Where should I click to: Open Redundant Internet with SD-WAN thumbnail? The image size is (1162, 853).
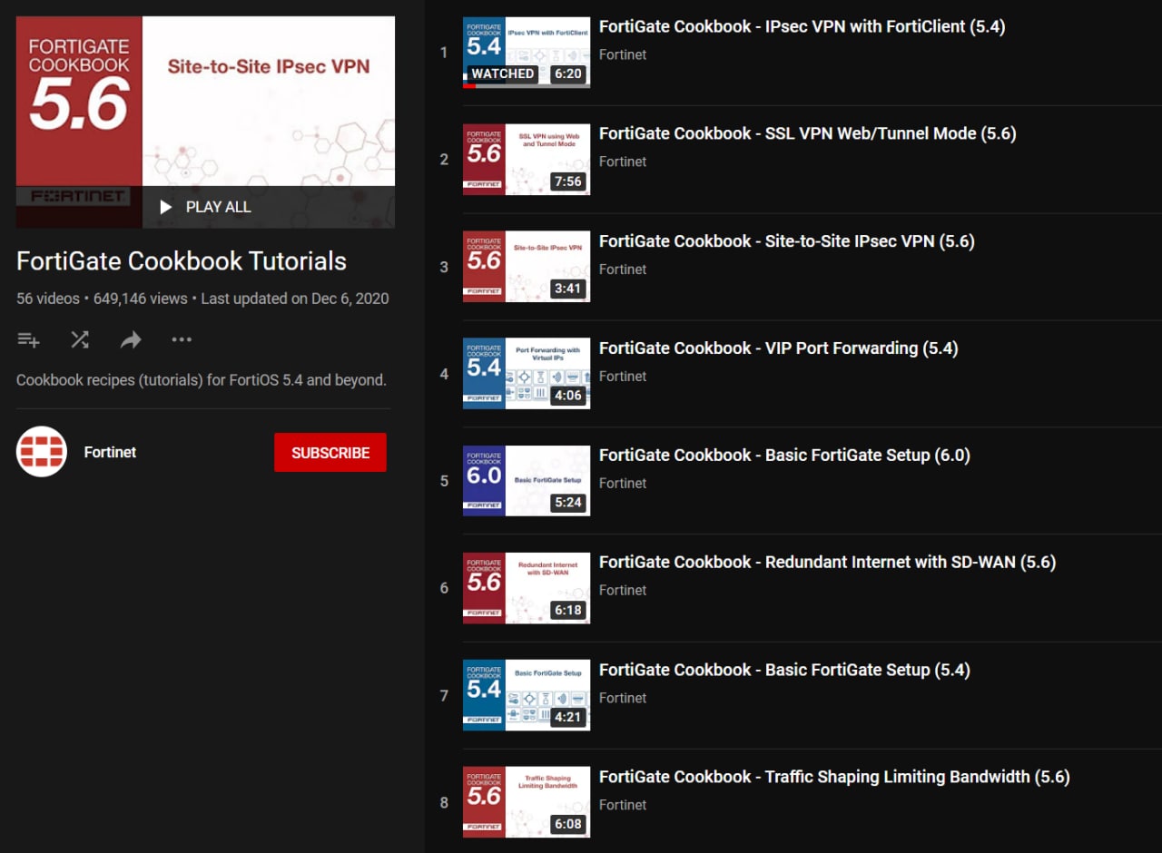coord(527,588)
